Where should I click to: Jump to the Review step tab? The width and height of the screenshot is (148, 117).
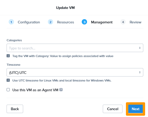coord(135,22)
